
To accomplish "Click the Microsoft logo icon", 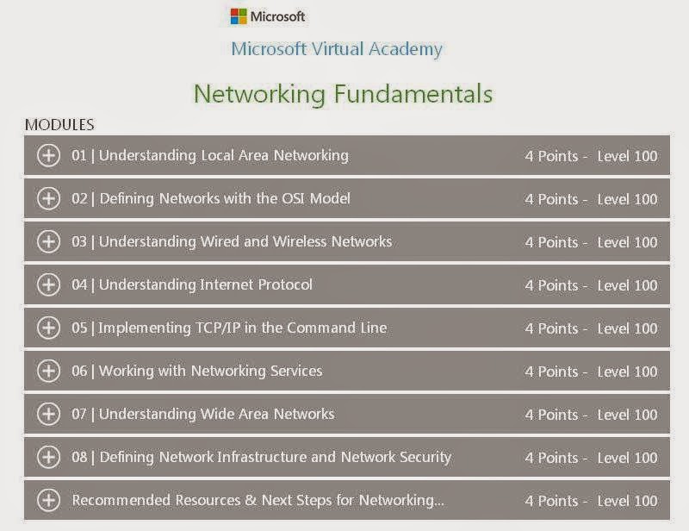I will pos(239,16).
